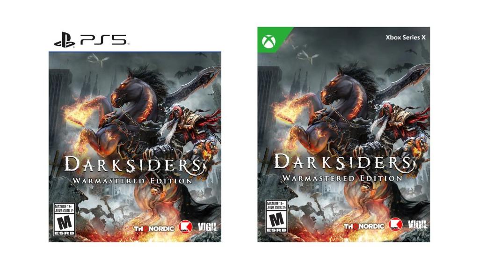Click ESRB Mature rating on Xbox cover

(x=276, y=217)
